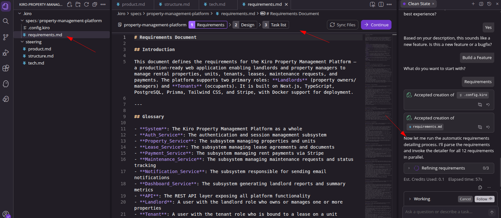501x218 pixels.
Task: Close the requirements.md editor tab
Action: [x=286, y=4]
